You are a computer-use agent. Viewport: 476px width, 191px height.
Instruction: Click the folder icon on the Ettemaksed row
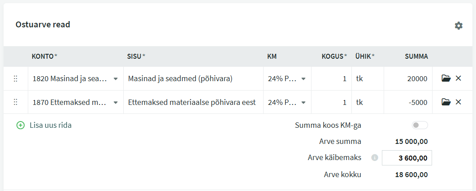pos(446,102)
